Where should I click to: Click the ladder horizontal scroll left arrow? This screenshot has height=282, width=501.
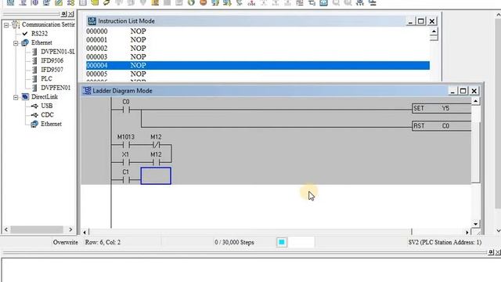85,232
